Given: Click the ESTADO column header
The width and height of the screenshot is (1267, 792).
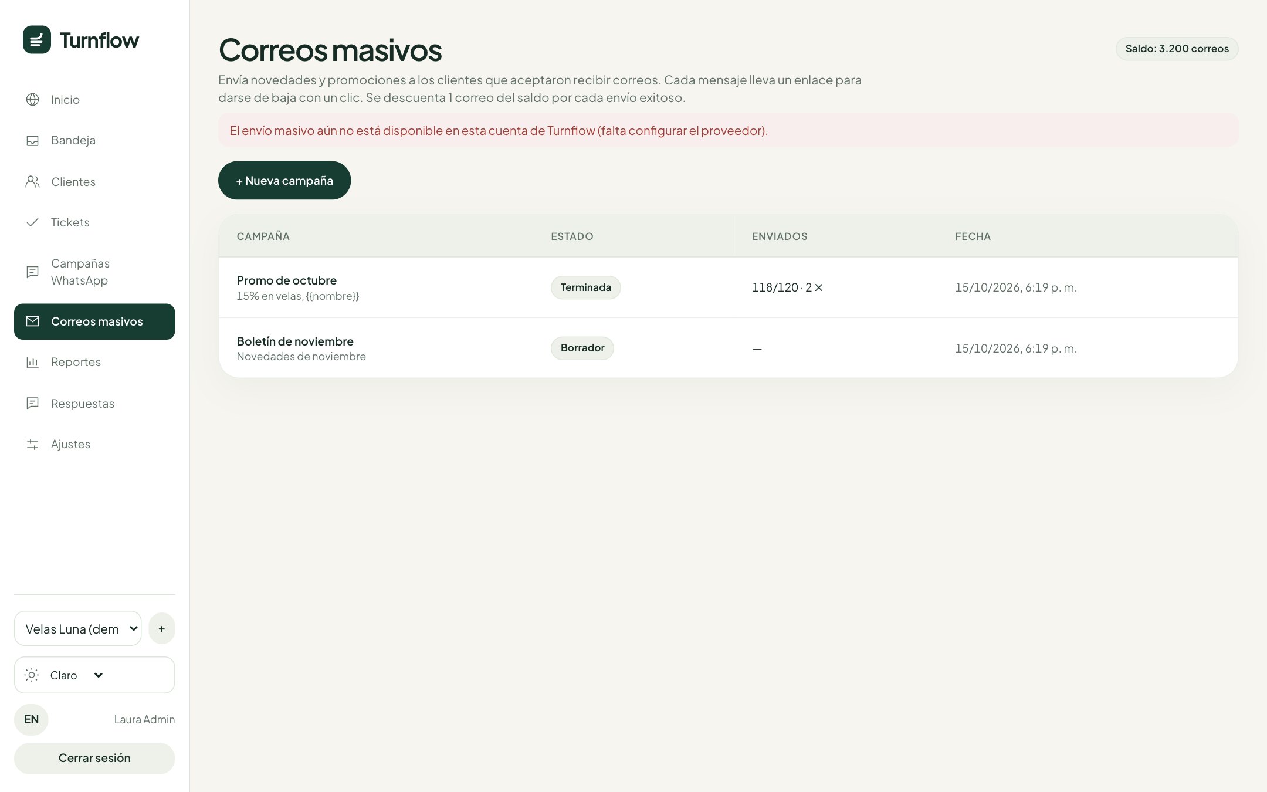Looking at the screenshot, I should tap(572, 236).
